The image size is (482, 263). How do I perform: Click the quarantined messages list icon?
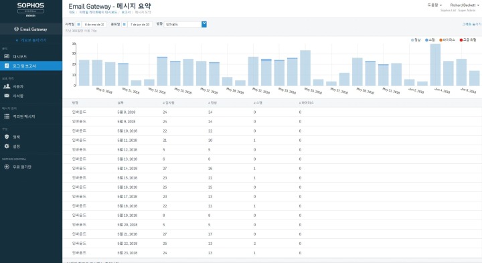coord(7,116)
